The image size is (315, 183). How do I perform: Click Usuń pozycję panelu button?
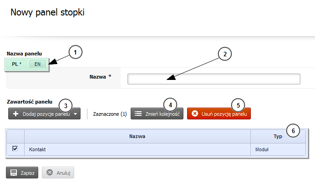pos(219,114)
